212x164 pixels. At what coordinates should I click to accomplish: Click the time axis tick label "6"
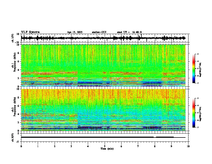(x=122, y=146)
